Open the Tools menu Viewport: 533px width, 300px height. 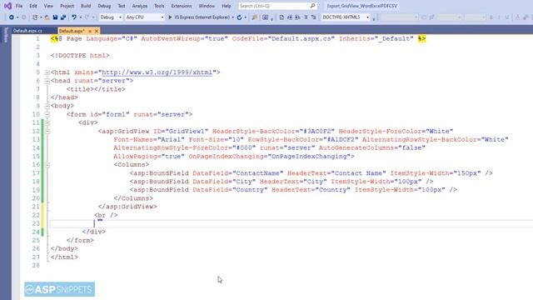tap(159, 6)
